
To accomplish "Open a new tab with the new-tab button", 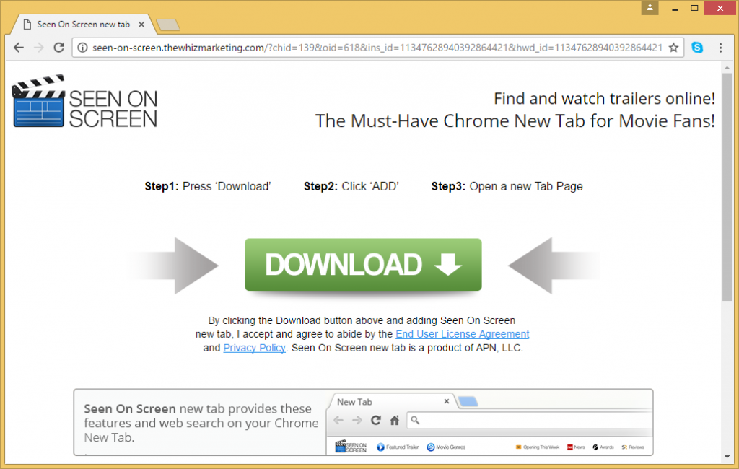I will 167,25.
